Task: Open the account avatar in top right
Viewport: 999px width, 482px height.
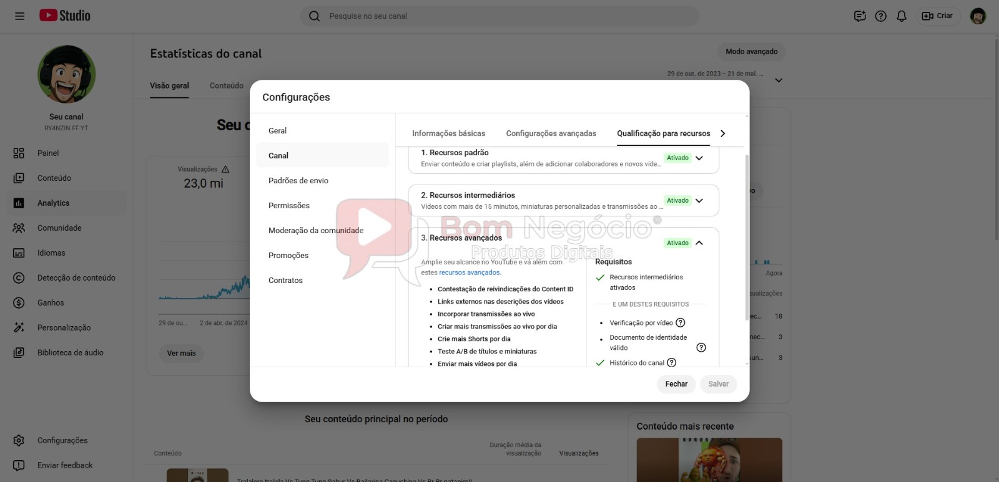Action: [x=978, y=16]
